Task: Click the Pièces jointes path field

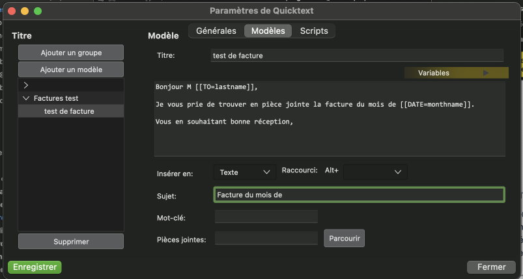Action: tap(266, 239)
